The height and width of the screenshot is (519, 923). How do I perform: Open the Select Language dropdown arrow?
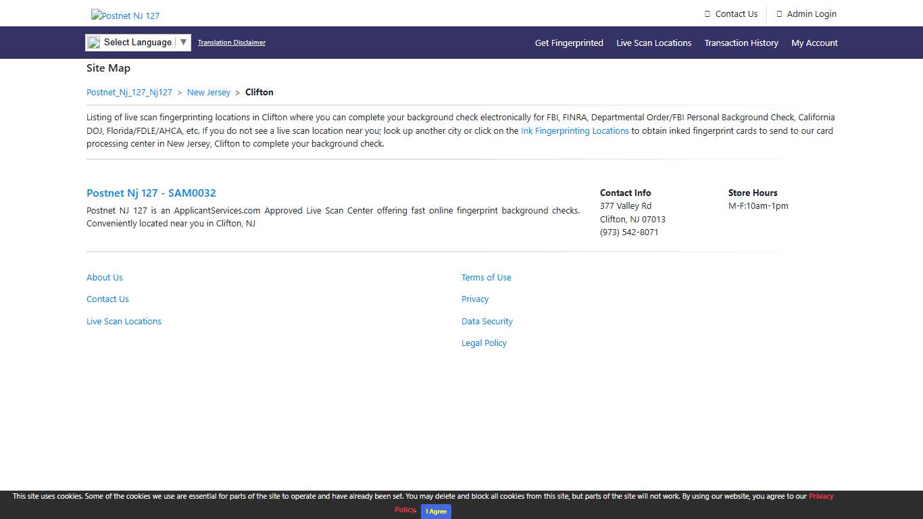[x=184, y=42]
